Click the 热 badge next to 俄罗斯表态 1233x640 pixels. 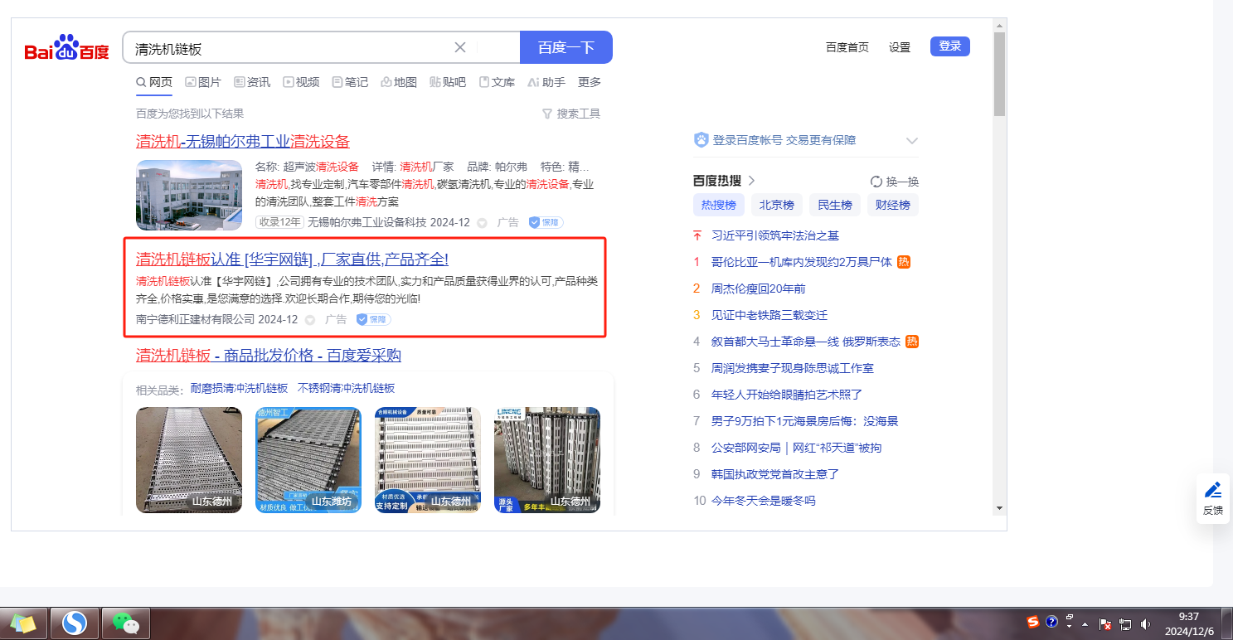coord(912,342)
